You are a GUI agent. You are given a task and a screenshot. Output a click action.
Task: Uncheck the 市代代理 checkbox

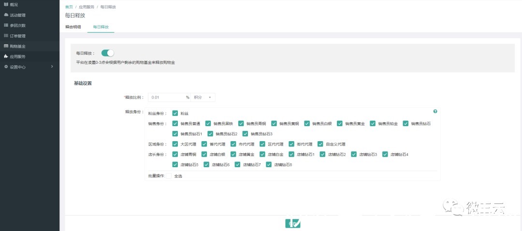233,144
